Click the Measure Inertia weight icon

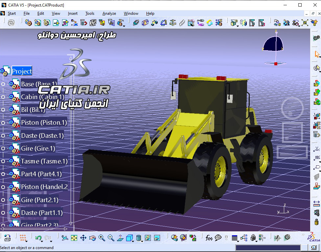pyautogui.click(x=316, y=222)
